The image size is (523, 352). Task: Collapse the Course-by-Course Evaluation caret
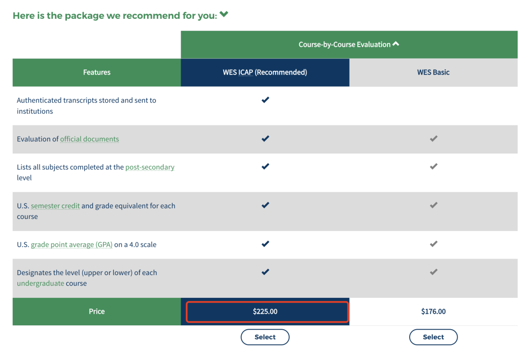click(396, 44)
